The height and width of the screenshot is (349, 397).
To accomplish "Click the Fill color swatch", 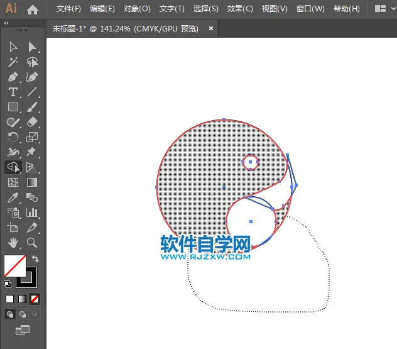I will pyautogui.click(x=15, y=266).
